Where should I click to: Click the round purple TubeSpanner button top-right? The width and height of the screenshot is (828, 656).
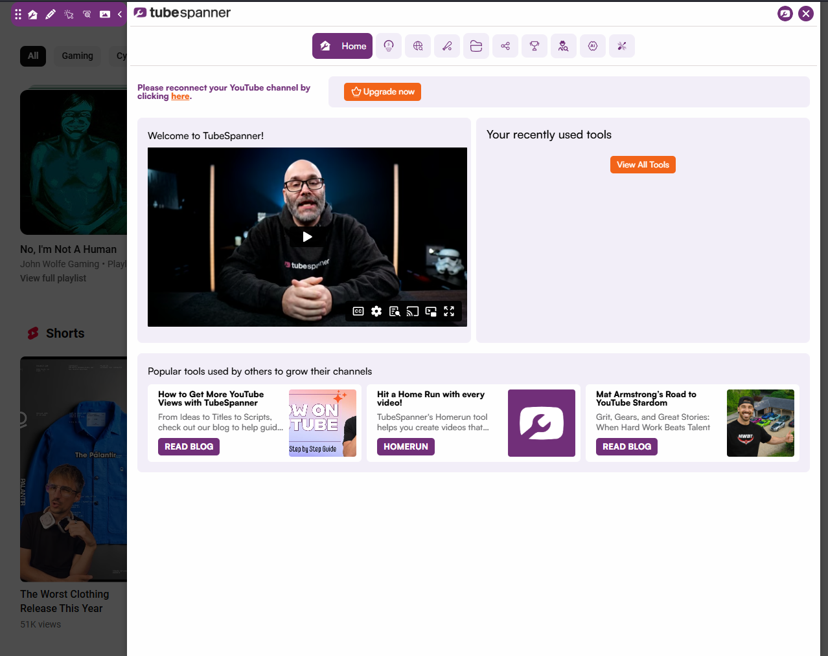[785, 13]
